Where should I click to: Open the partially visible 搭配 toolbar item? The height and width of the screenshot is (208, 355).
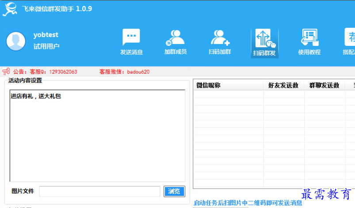coord(349,42)
